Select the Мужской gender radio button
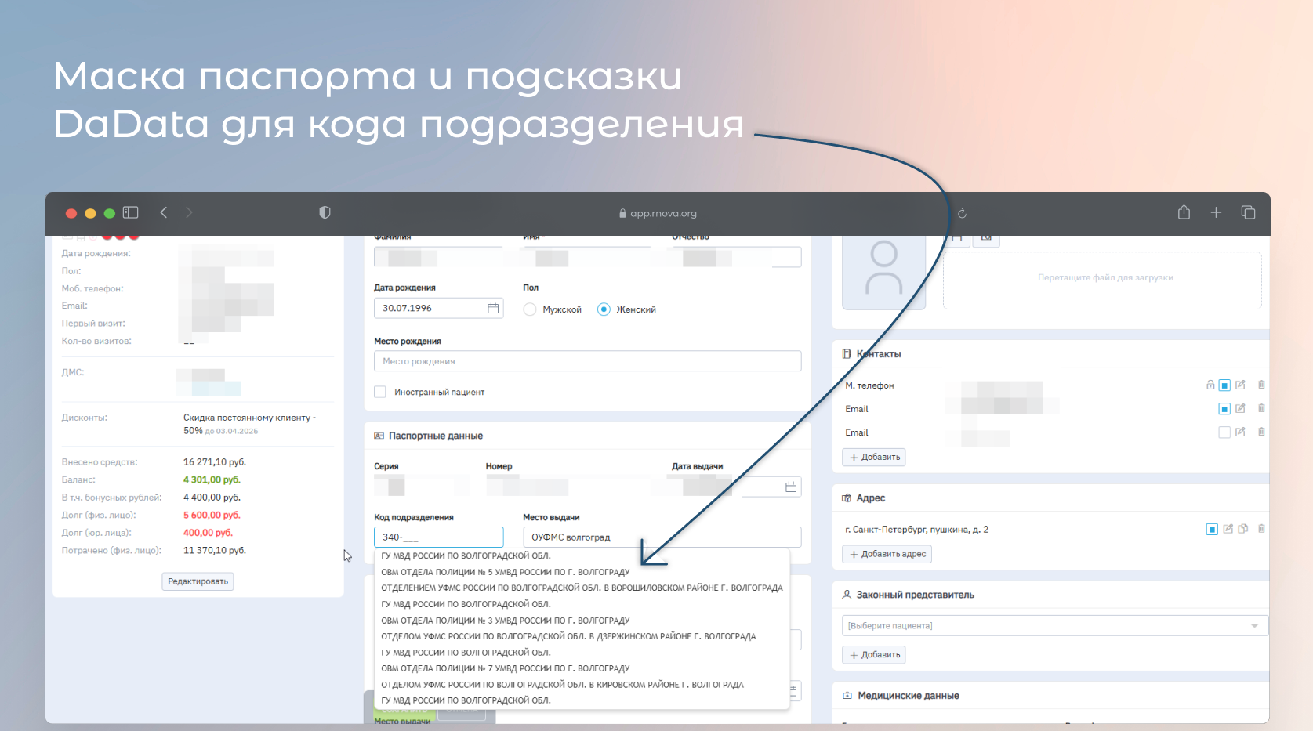Screen dimensions: 1313x731 click(x=530, y=309)
